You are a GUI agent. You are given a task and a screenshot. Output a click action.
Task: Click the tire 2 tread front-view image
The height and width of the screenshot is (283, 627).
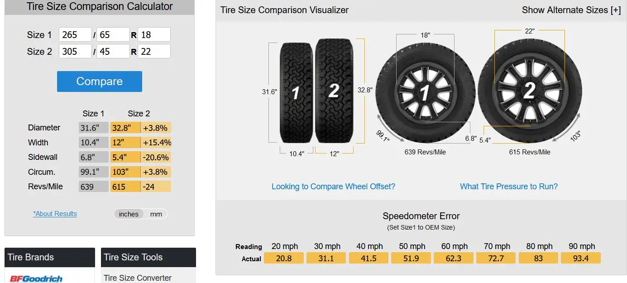coord(334,91)
